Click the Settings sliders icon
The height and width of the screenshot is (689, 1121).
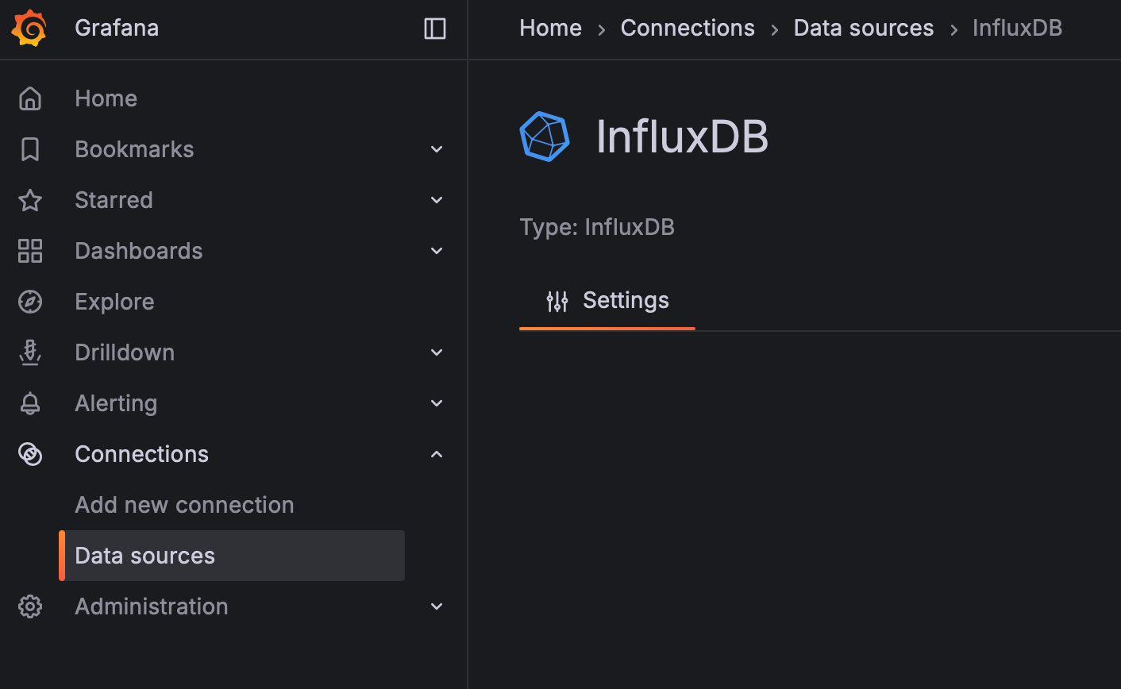coord(557,301)
